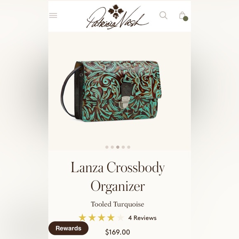Select the fourth gold rating star
The height and width of the screenshot is (239, 239).
point(111,218)
